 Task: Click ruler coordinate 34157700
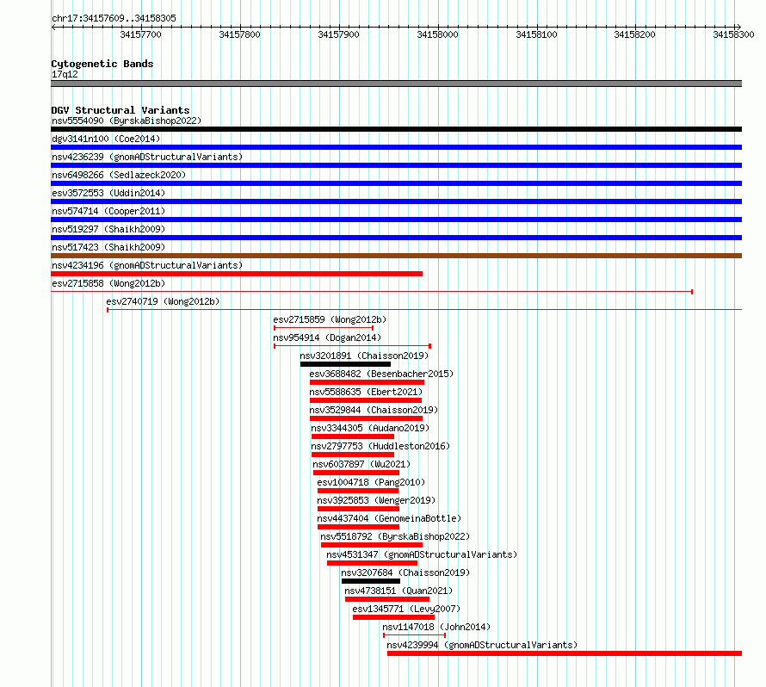[x=140, y=34]
